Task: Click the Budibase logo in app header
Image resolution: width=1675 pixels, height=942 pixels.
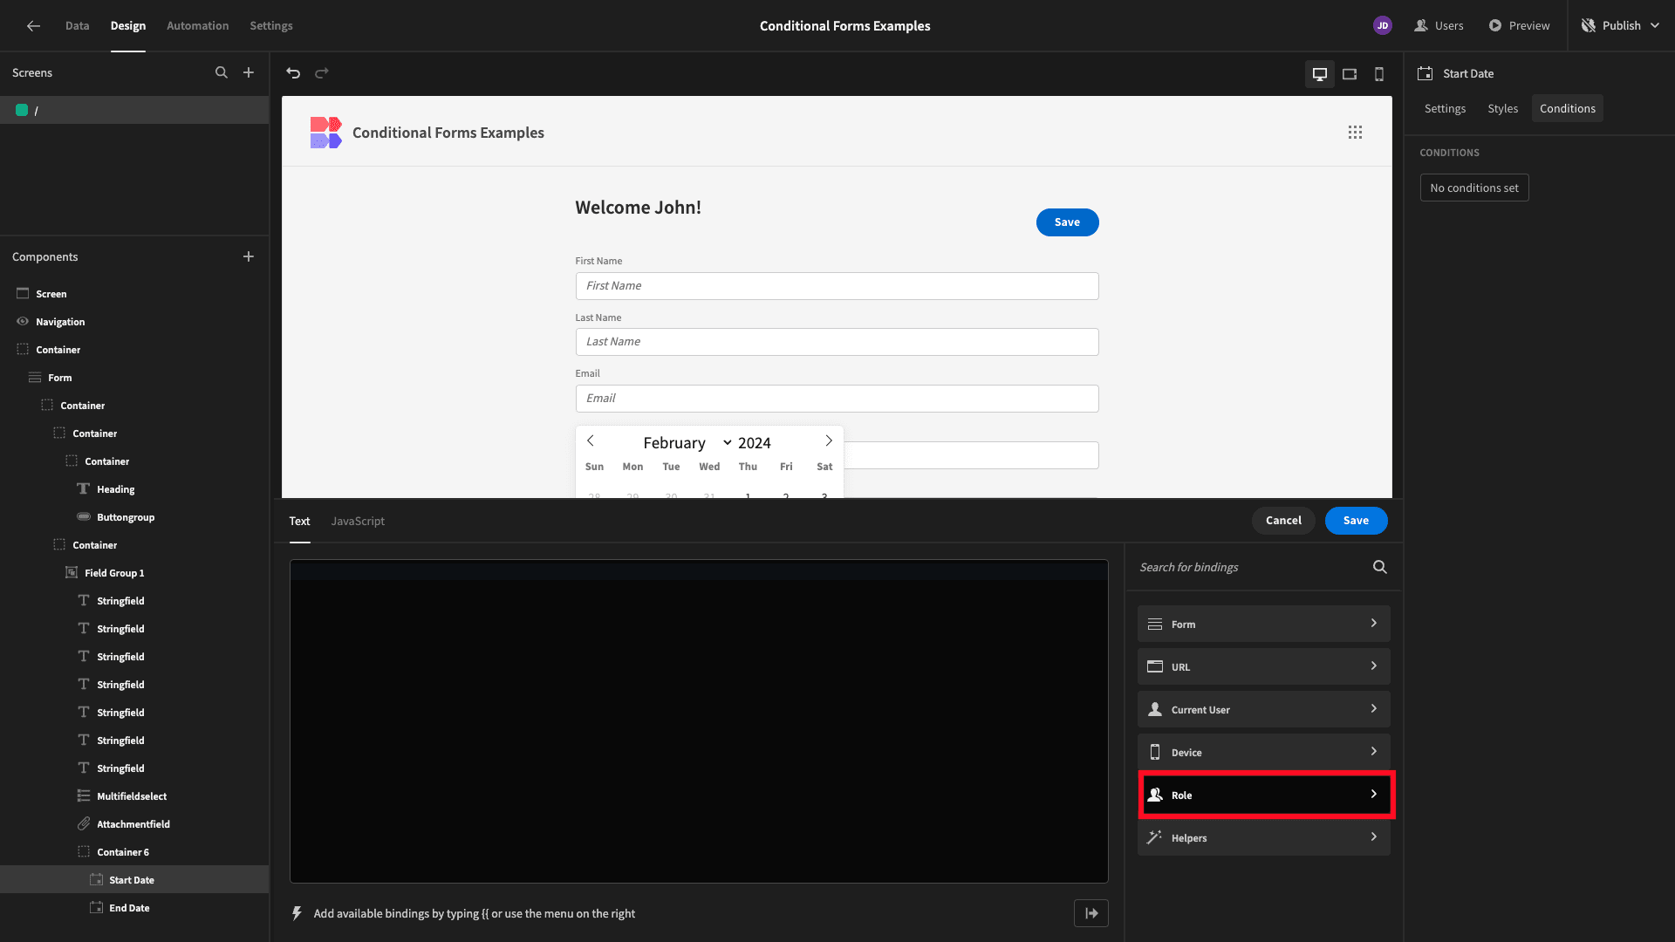Action: 325,133
